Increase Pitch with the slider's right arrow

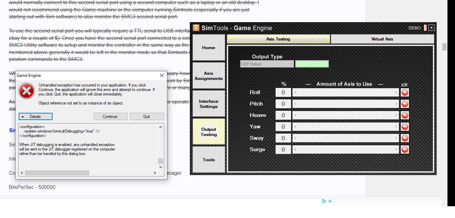tap(396, 104)
